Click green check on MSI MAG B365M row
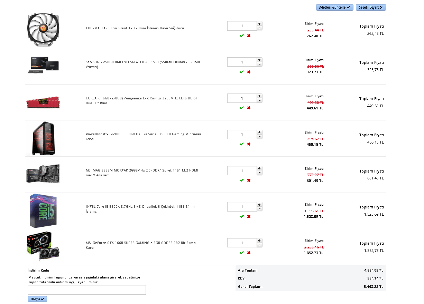This screenshot has height=304, width=424. pyautogui.click(x=241, y=180)
